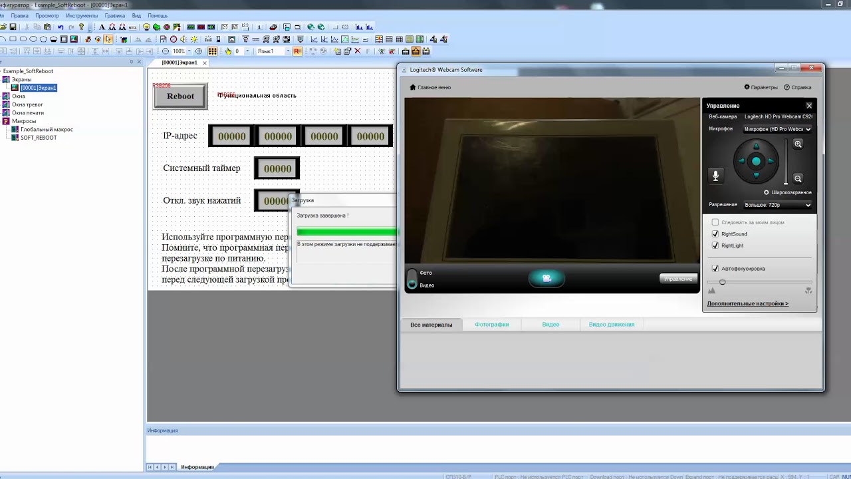This screenshot has height=479, width=851.
Task: Select the SOFT_REBOOT macro in project tree
Action: coord(39,138)
